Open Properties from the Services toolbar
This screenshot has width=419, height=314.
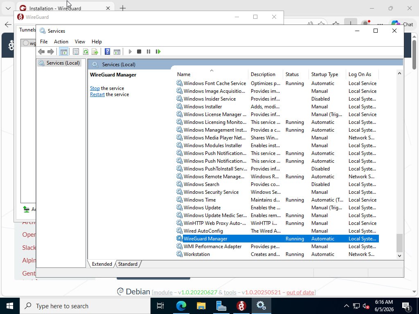tap(76, 52)
